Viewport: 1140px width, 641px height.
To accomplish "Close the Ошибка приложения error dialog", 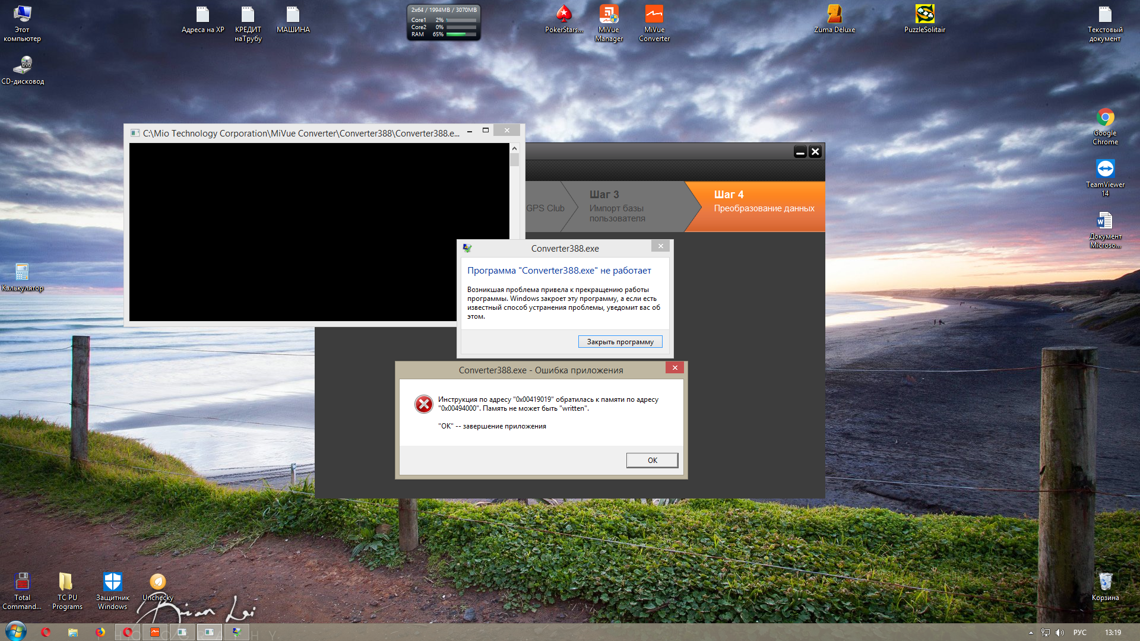I will 674,368.
